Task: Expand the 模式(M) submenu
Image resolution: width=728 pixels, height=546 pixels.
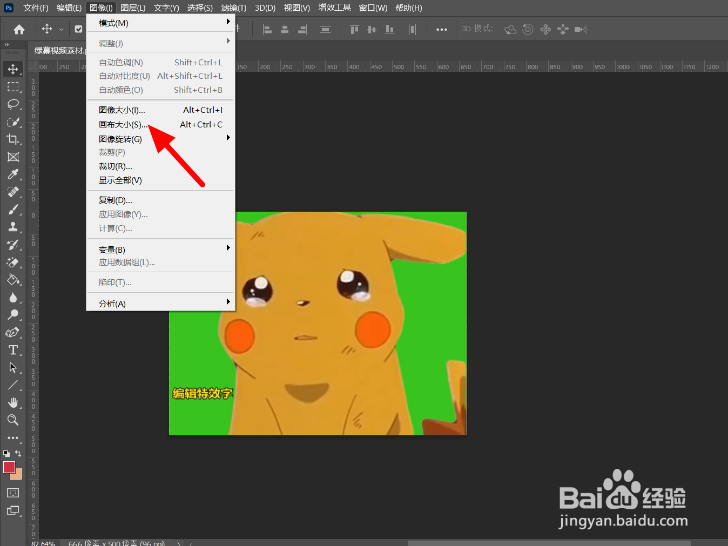Action: (160, 23)
